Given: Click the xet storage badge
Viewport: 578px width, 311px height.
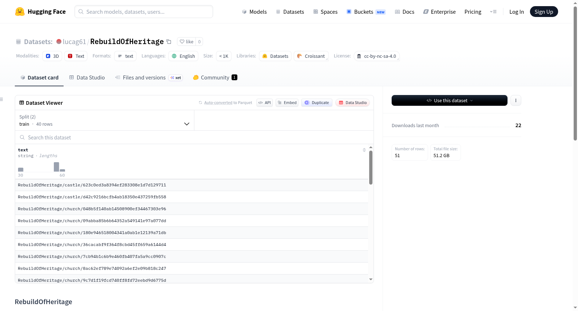Looking at the screenshot, I should (x=176, y=78).
